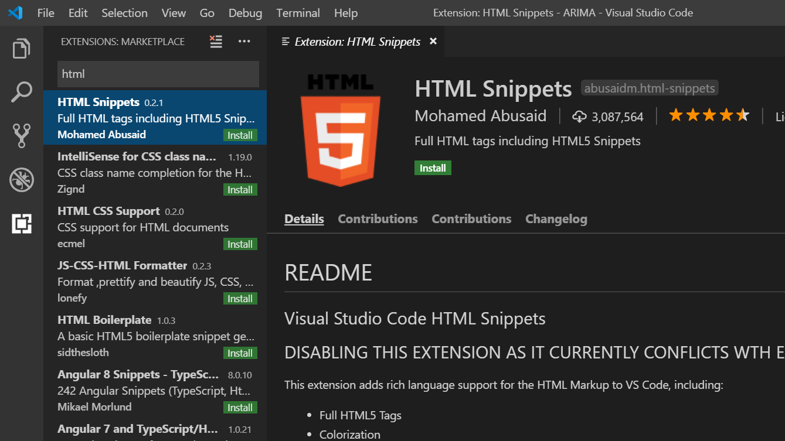Install JS-CSS-HTML Formatter extension
This screenshot has height=441, width=785.
tap(240, 299)
